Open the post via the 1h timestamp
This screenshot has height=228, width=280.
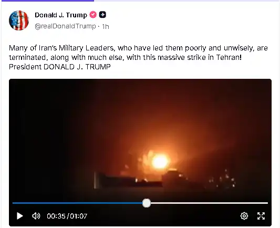106,27
